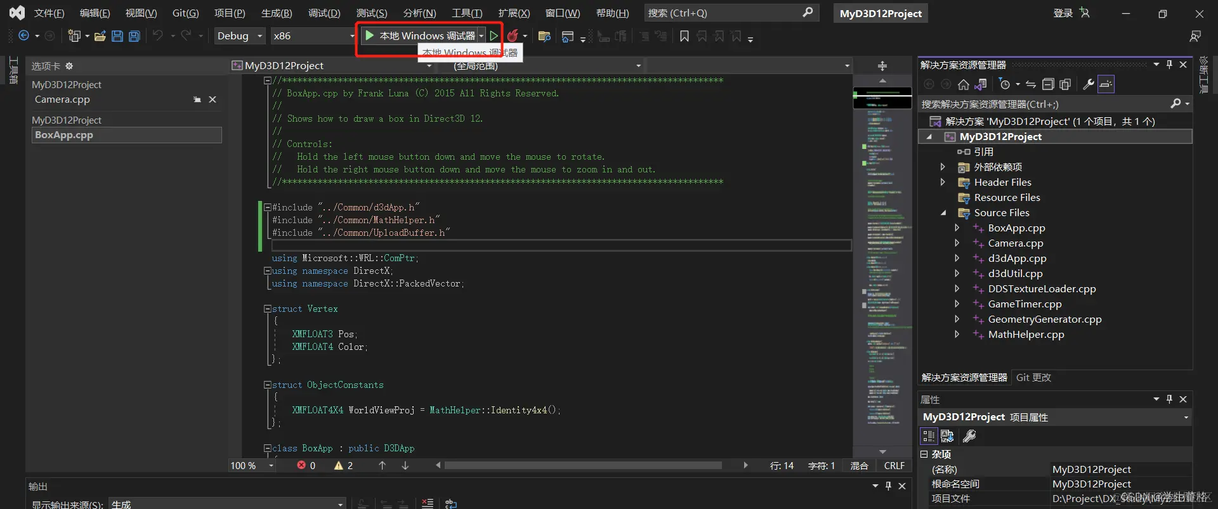Click the editor split window icon
The image size is (1218, 509).
pos(882,66)
